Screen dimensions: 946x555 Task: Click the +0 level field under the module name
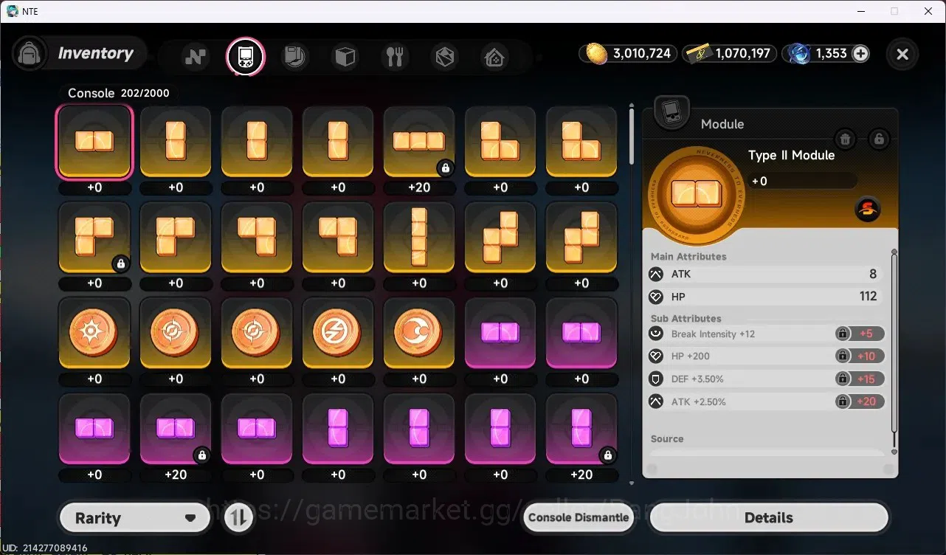[x=802, y=181]
